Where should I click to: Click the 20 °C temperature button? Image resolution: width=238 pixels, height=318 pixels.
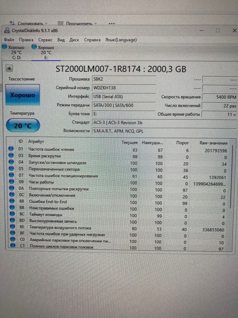click(x=23, y=126)
